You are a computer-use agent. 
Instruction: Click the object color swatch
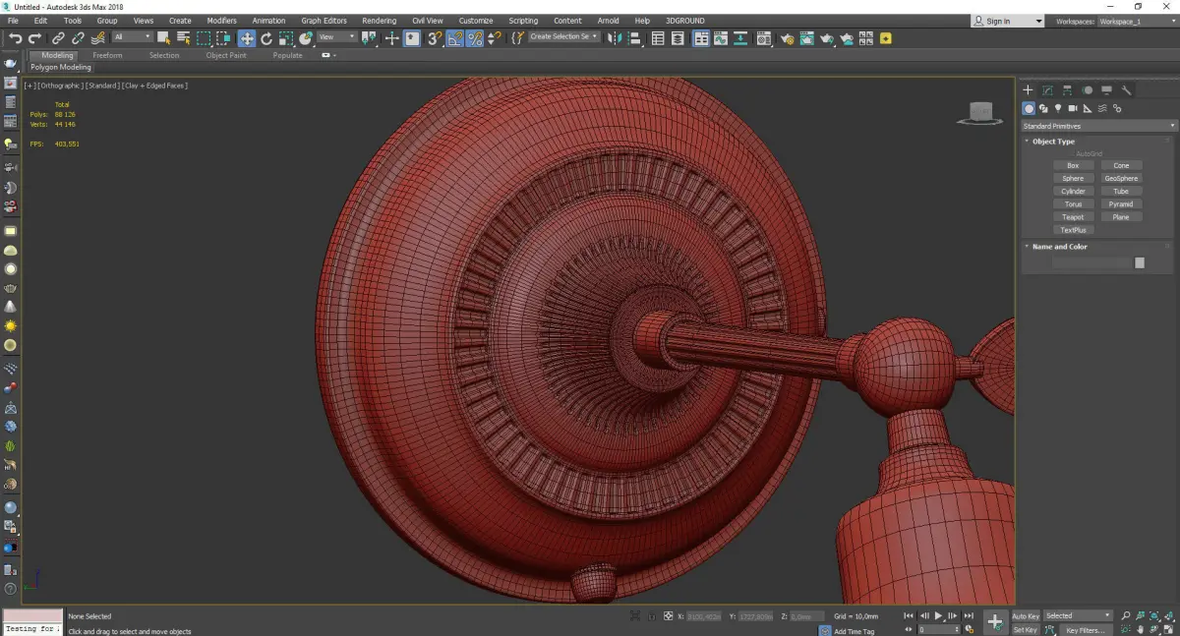(1140, 262)
